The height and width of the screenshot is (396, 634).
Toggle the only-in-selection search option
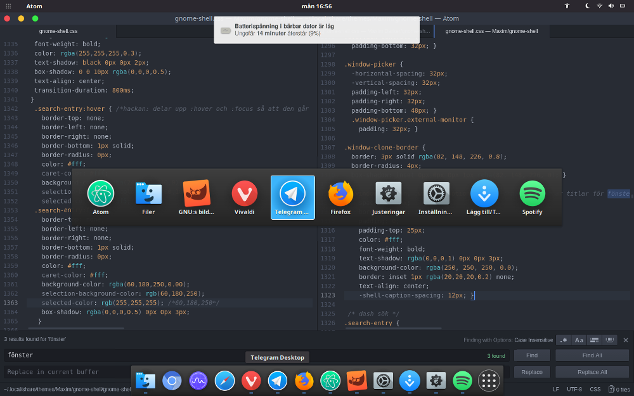595,340
